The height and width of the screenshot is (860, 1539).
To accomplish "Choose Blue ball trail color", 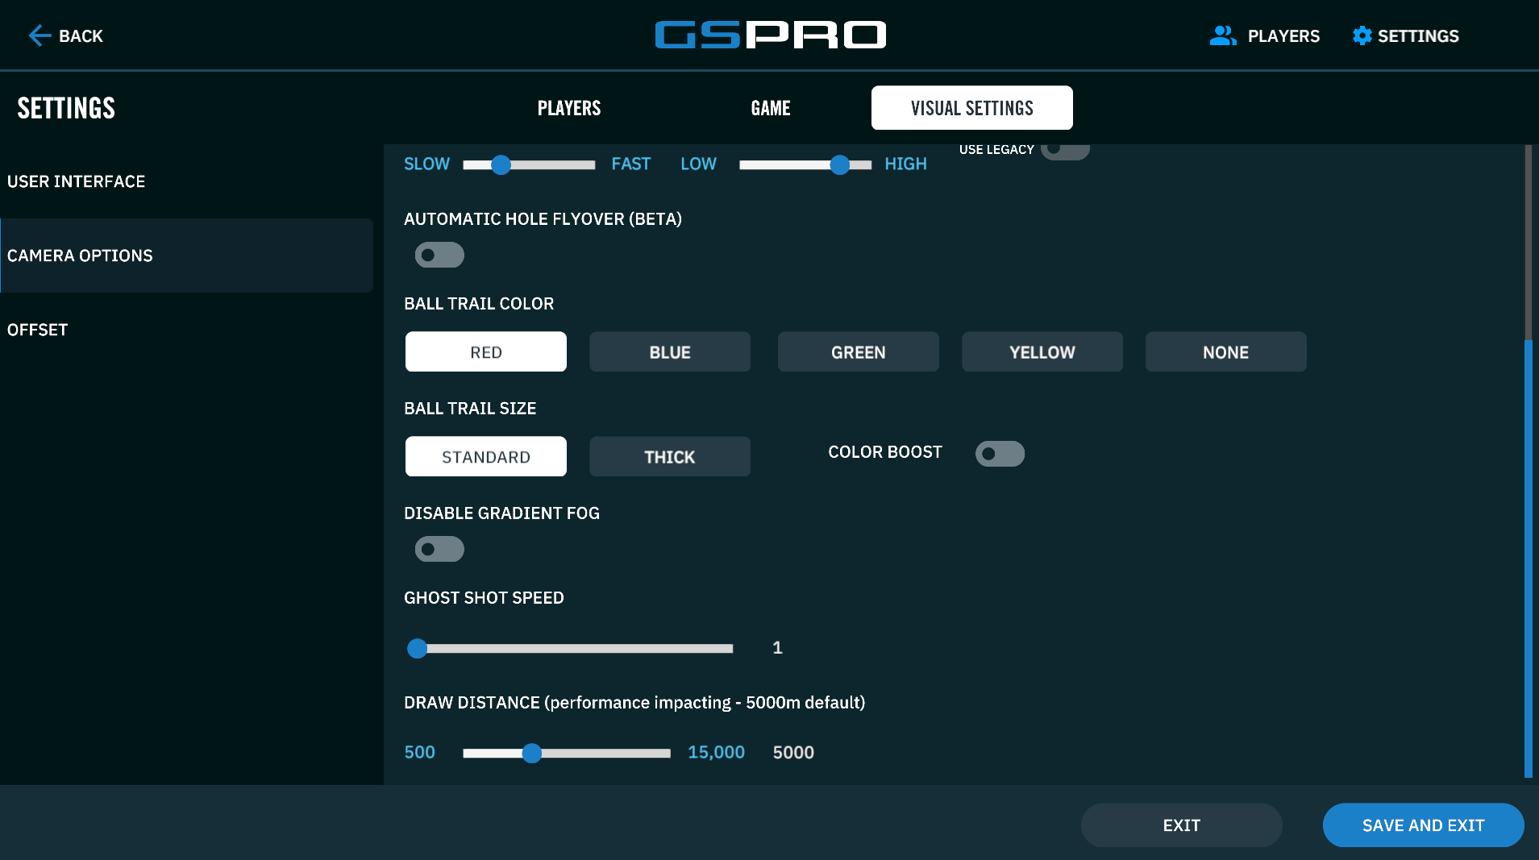I will (x=669, y=352).
